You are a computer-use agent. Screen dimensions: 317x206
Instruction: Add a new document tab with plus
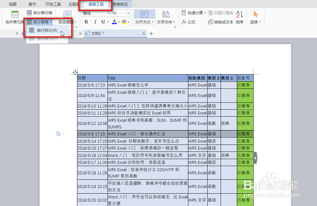click(151, 34)
